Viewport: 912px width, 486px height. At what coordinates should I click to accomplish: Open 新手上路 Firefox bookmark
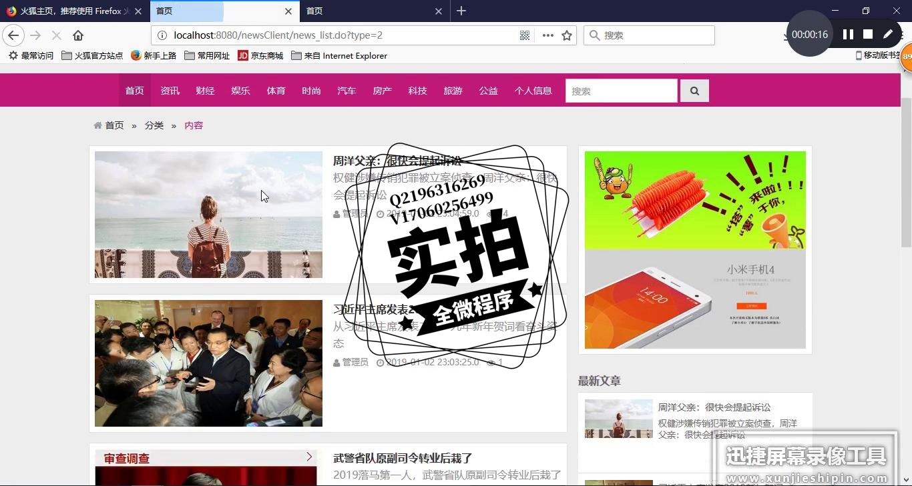(x=154, y=56)
